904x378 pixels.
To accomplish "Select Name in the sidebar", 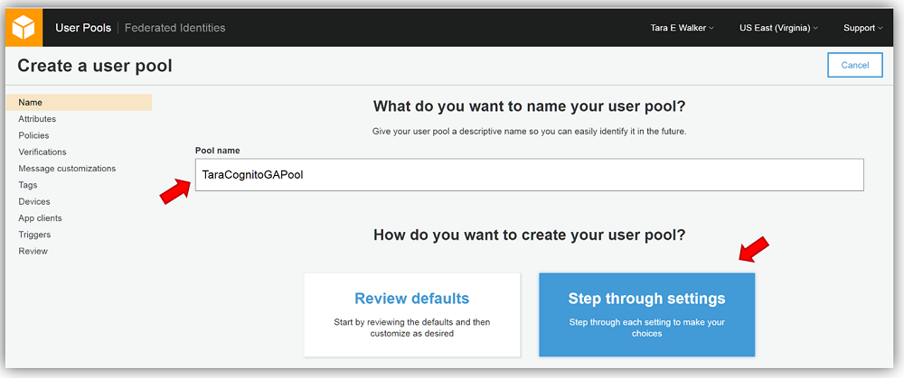I will coord(31,103).
